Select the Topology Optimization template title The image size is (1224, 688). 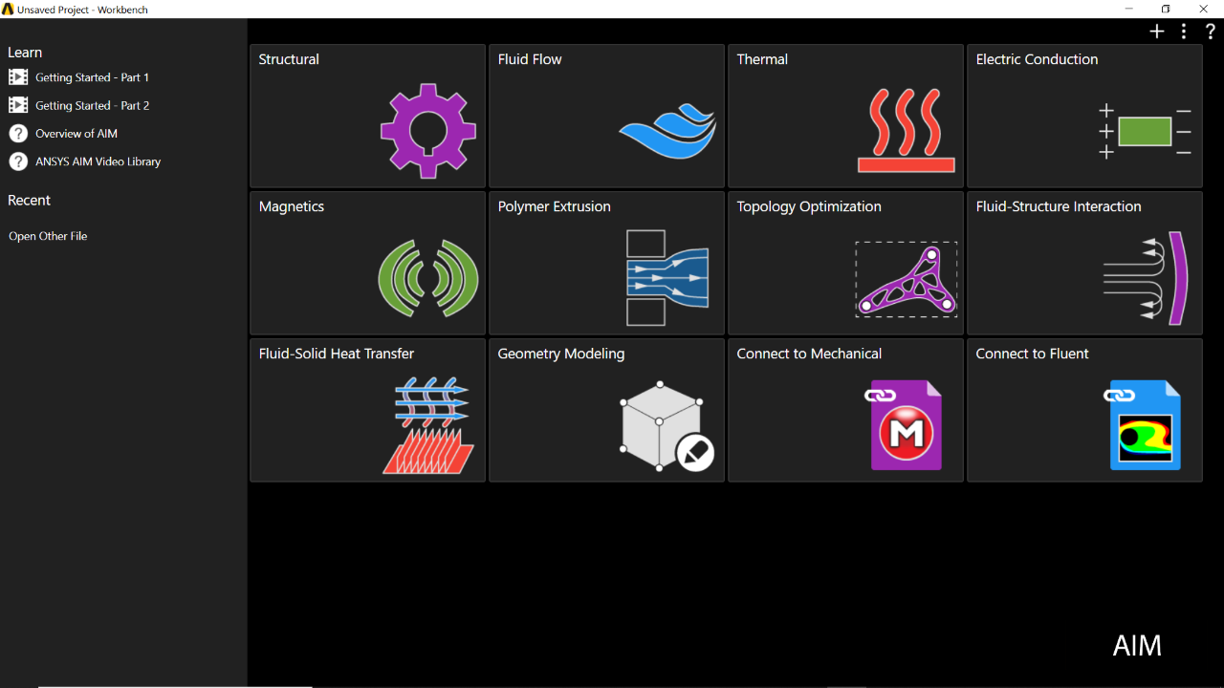point(809,206)
